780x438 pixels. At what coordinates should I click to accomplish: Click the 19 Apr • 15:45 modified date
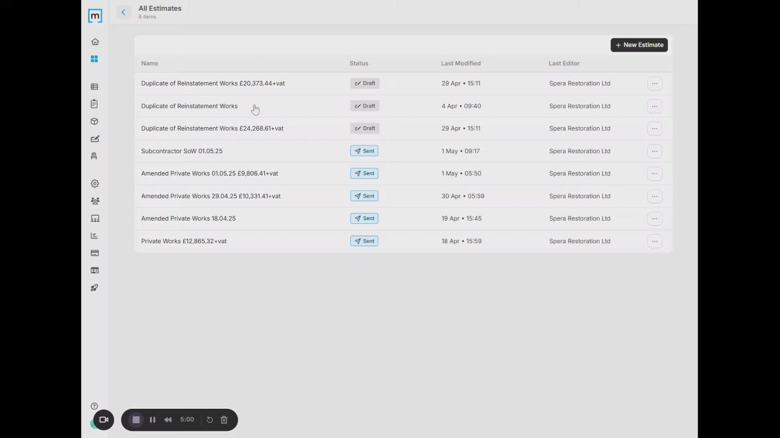(461, 218)
